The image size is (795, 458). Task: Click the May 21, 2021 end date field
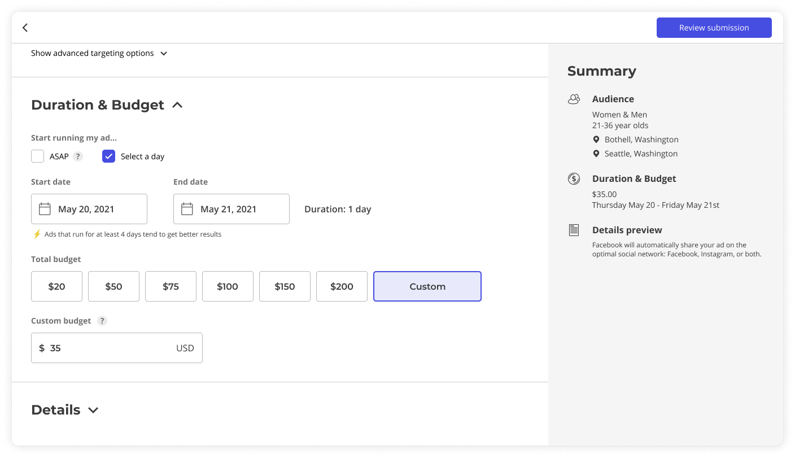point(231,209)
